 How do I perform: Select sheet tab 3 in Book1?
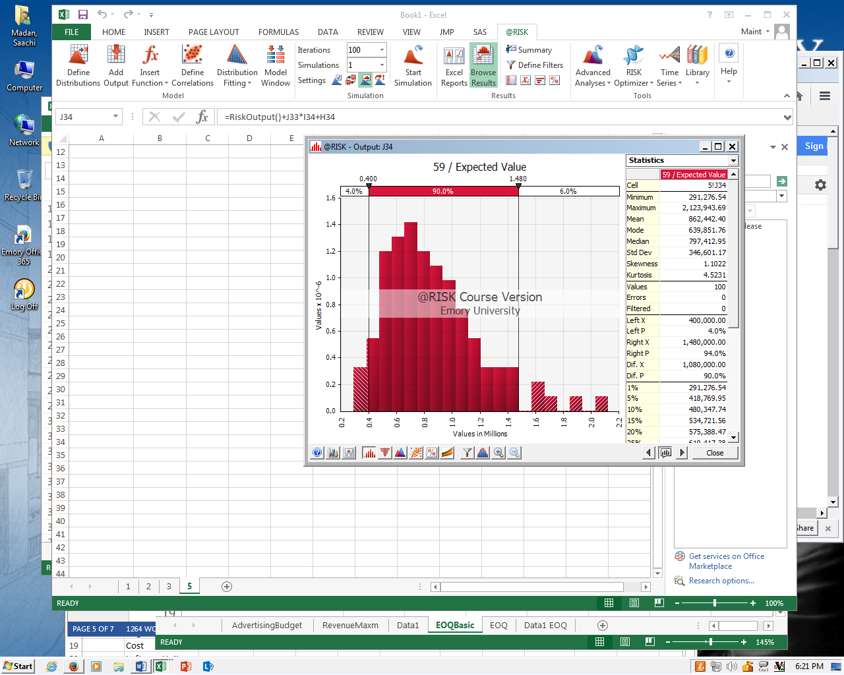[169, 586]
